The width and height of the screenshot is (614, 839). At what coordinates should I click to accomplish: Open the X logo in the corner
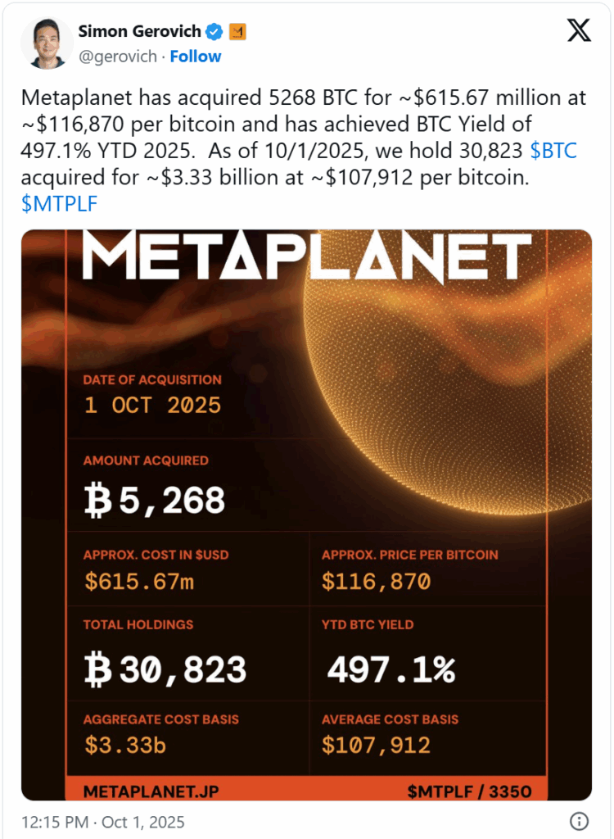(x=579, y=31)
